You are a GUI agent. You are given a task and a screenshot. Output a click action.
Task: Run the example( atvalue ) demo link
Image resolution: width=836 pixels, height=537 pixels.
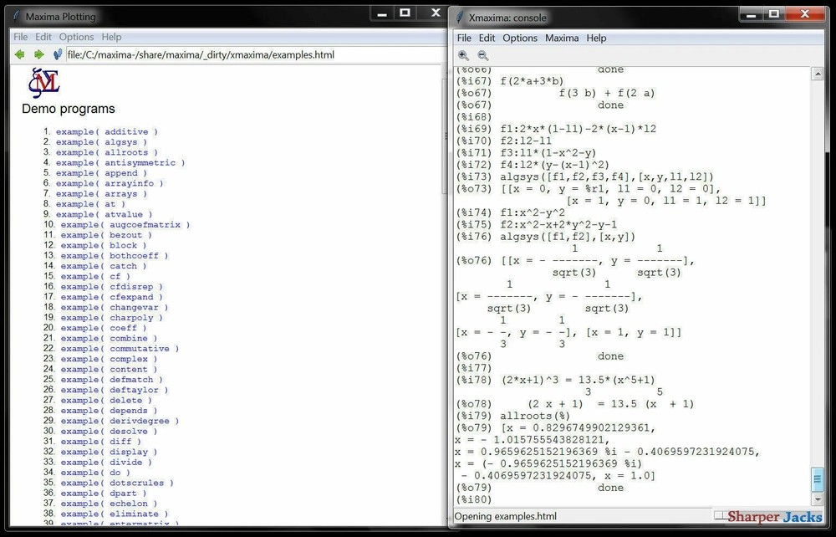tap(104, 214)
